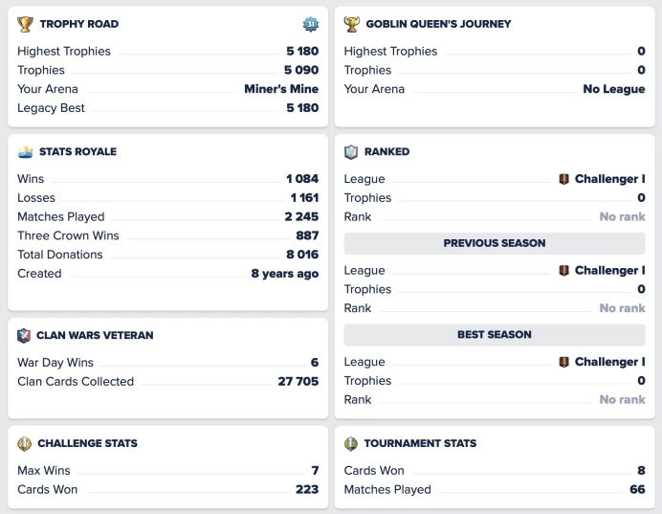
Task: Click the level 31 badge icon
Action: 311,24
